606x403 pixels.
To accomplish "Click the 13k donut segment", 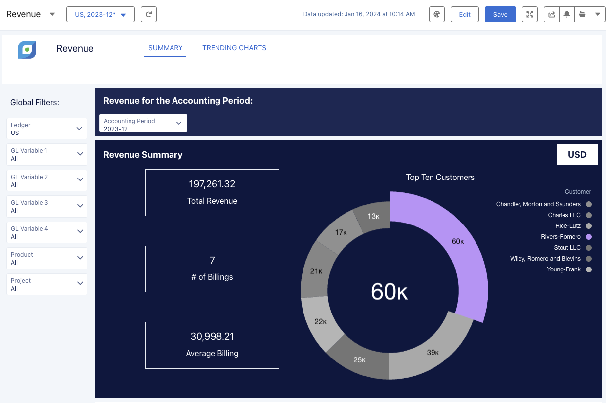I will (373, 216).
